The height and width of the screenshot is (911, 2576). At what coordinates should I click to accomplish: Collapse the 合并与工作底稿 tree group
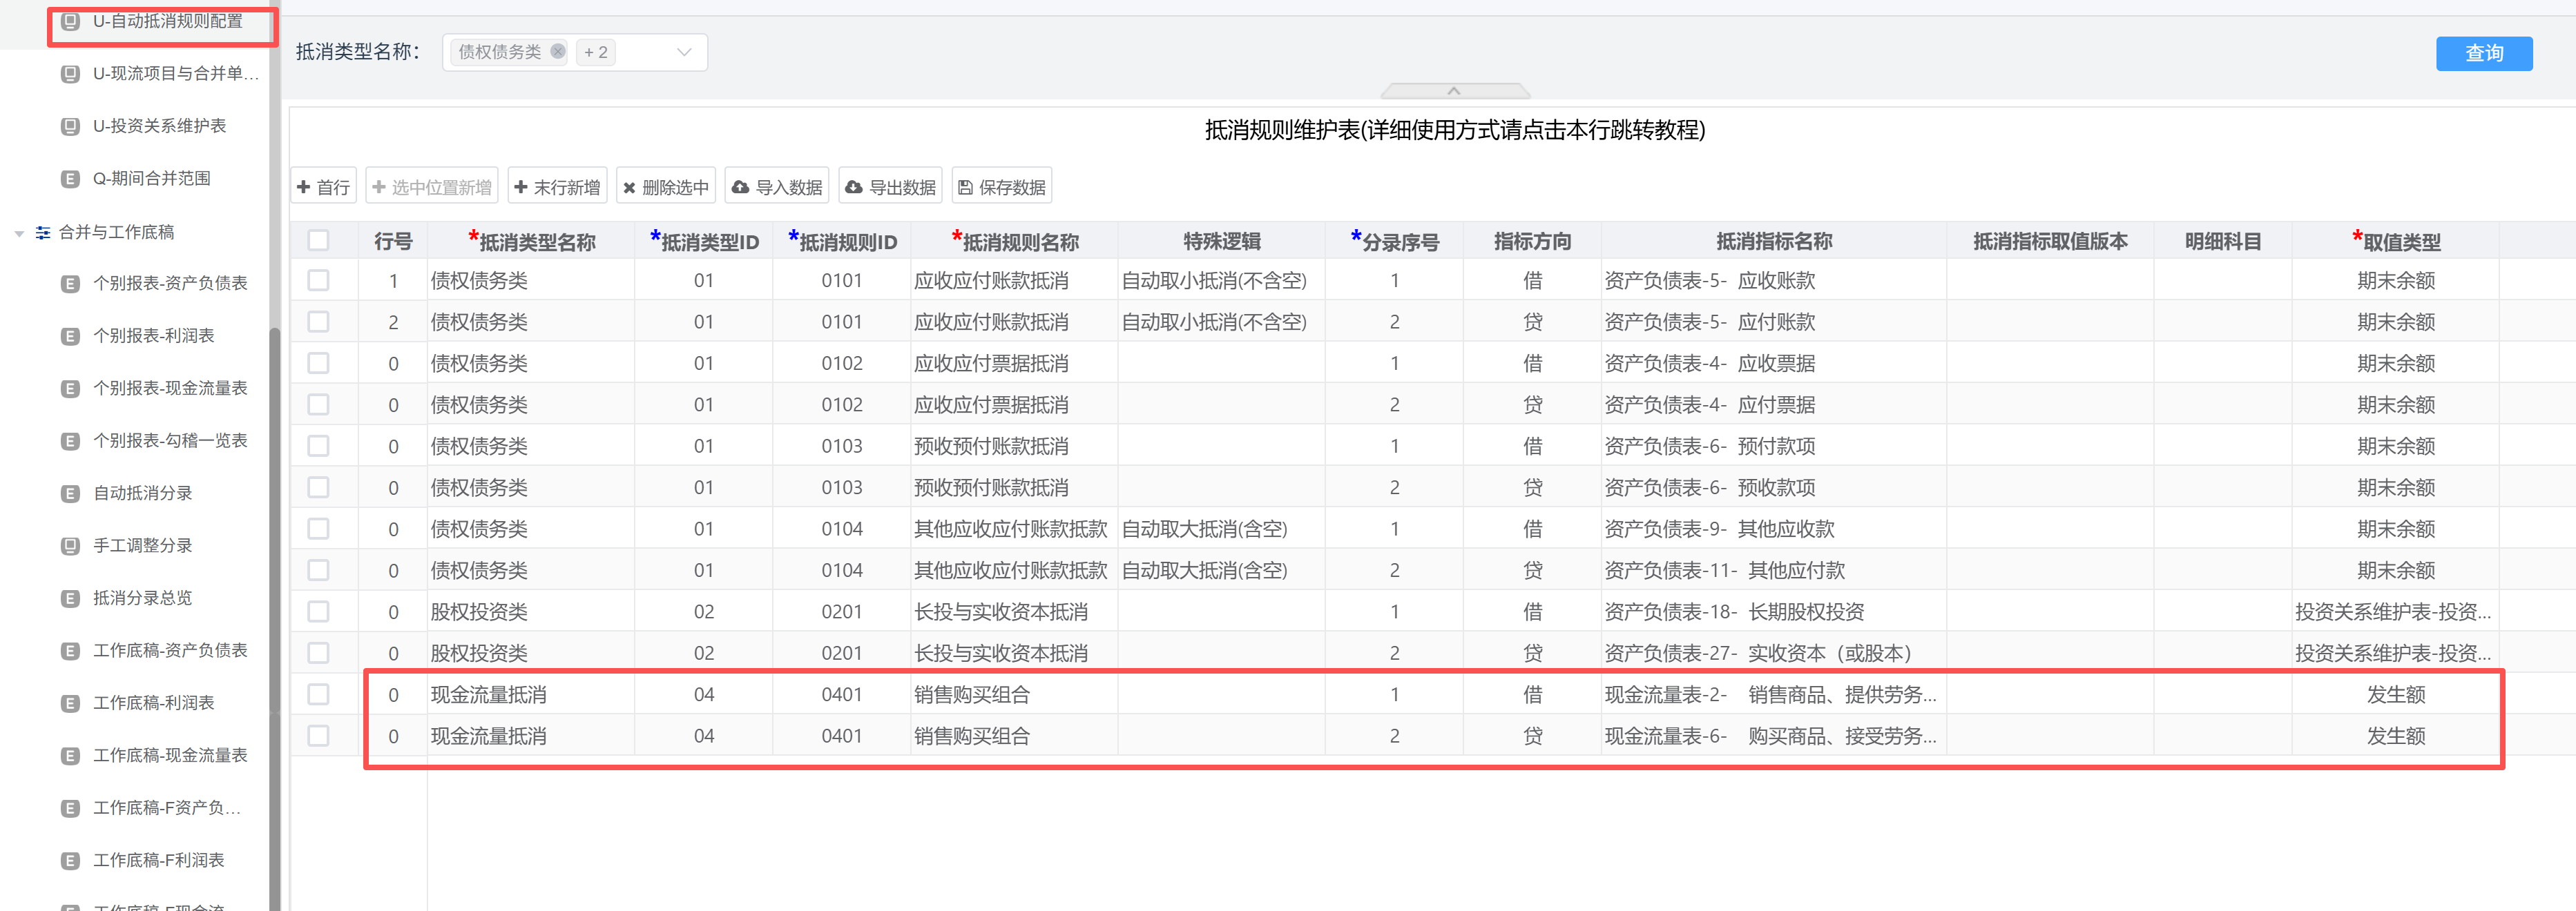[x=19, y=233]
